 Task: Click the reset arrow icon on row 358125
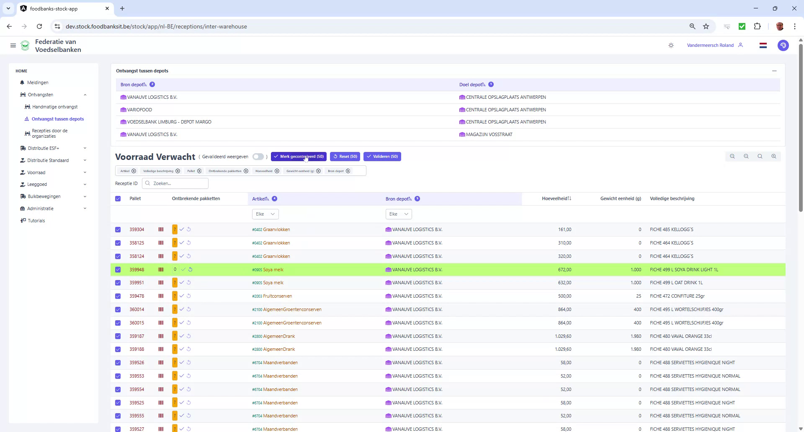click(x=189, y=243)
